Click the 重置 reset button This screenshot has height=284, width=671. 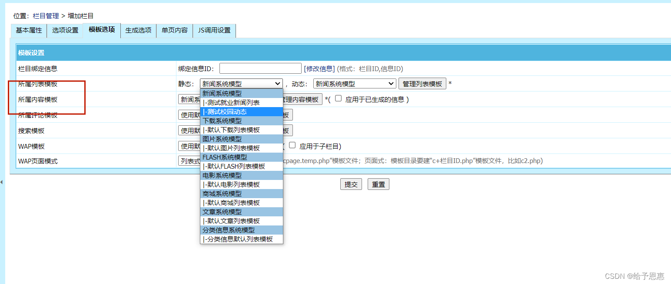pyautogui.click(x=378, y=184)
